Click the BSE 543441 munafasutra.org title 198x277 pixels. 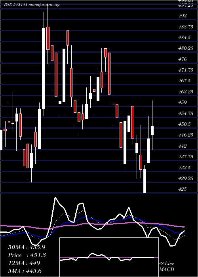coord(32,5)
